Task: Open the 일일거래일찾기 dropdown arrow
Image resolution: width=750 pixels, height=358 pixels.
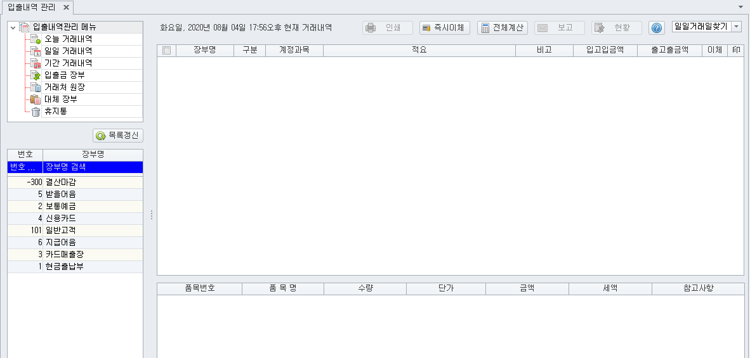Action: 736,27
